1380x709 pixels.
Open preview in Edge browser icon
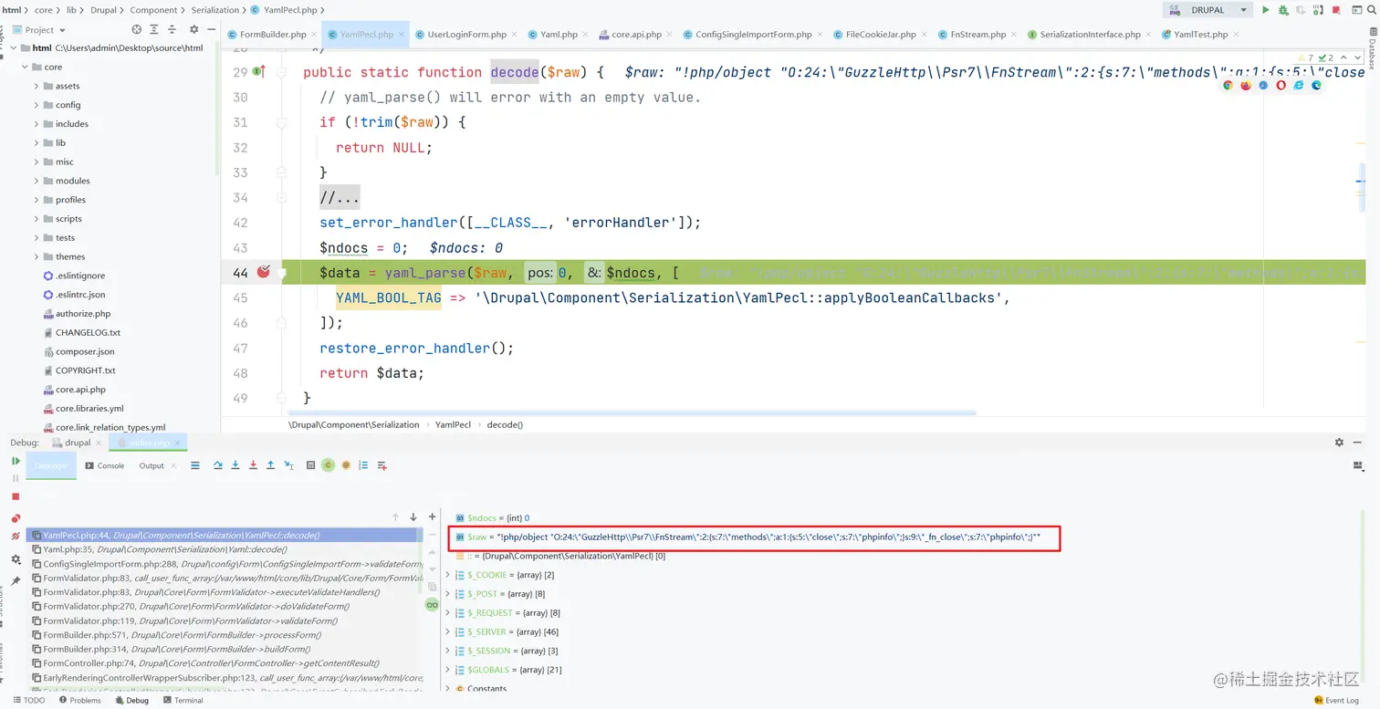click(x=1316, y=85)
